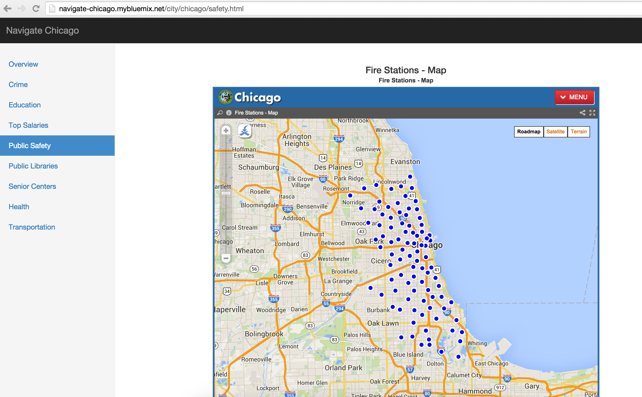Reload the page in the browser
This screenshot has width=642, height=397.
point(36,9)
